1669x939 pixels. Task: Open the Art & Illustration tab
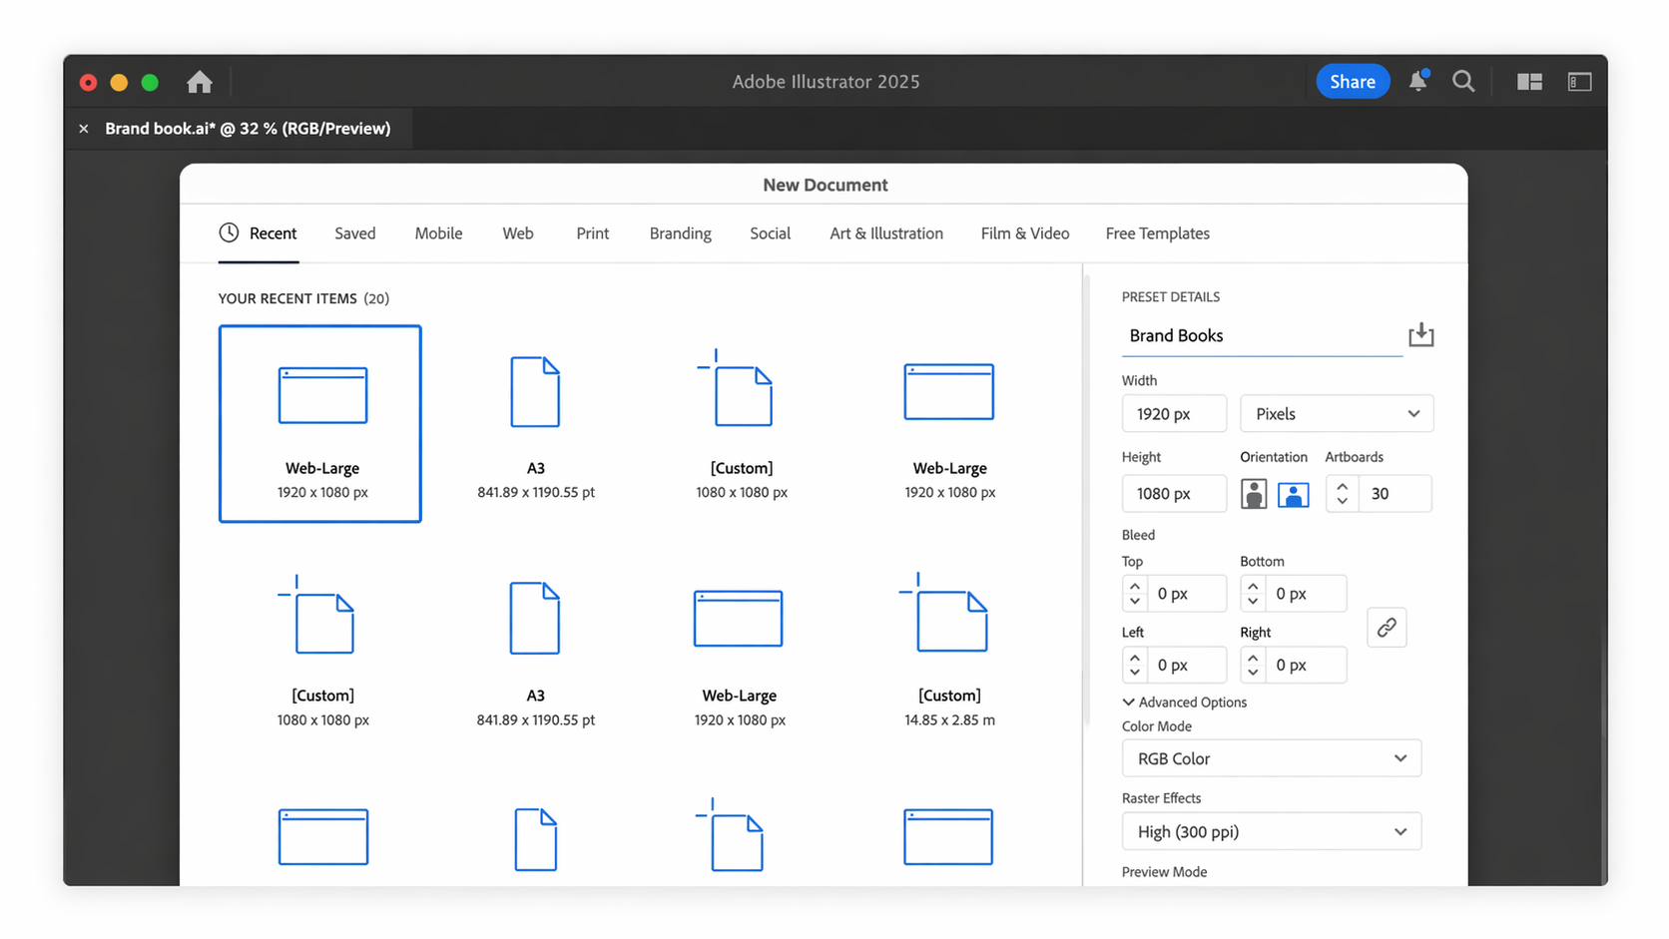click(886, 234)
